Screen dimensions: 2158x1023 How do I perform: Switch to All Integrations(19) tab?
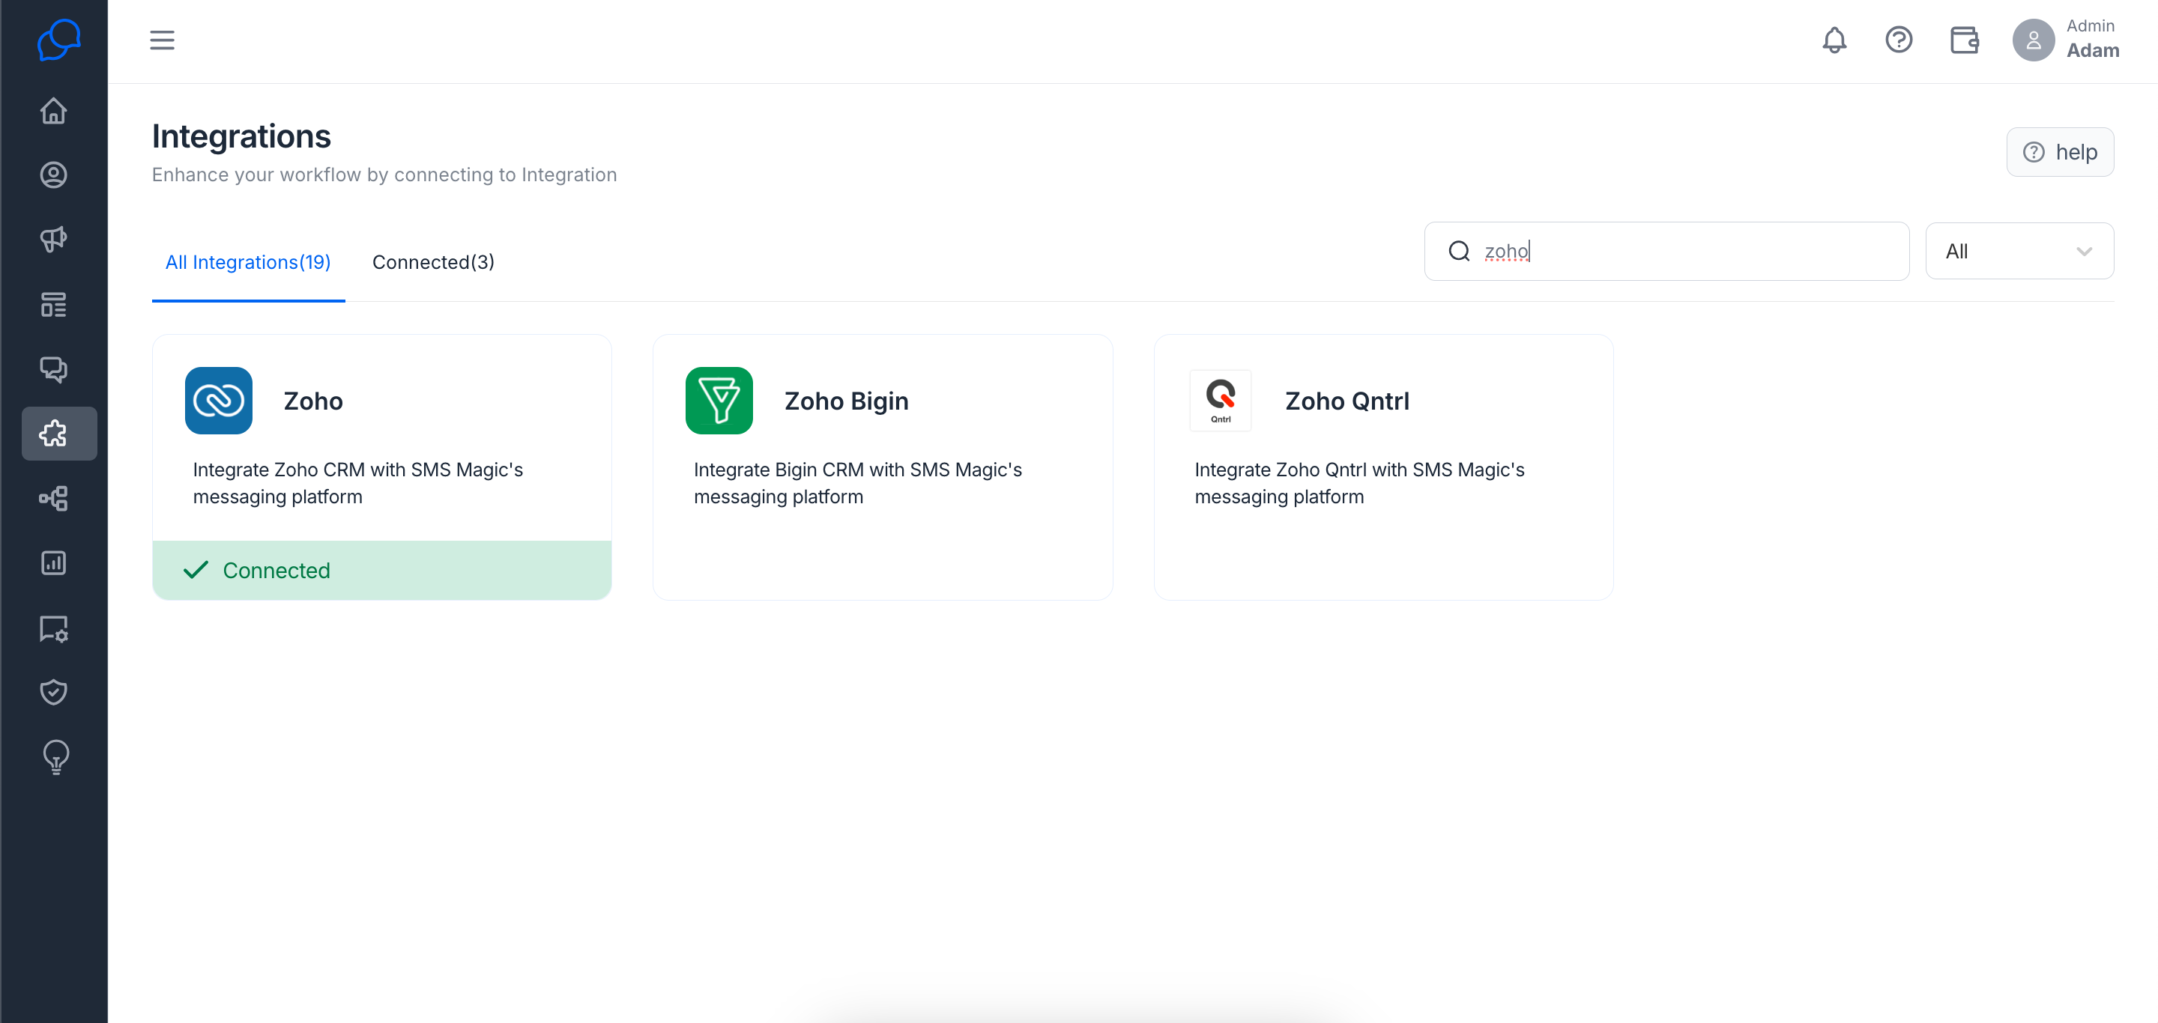pos(248,262)
